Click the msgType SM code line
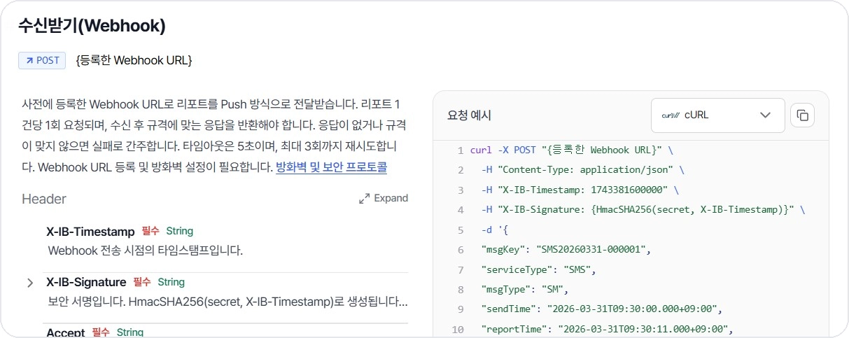Screen dimensions: 849x338 click(x=526, y=289)
